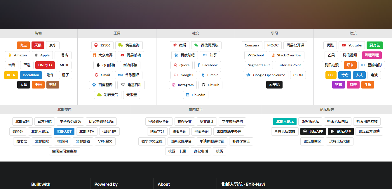
Task: Open the 12306 train link
Action: [102, 45]
